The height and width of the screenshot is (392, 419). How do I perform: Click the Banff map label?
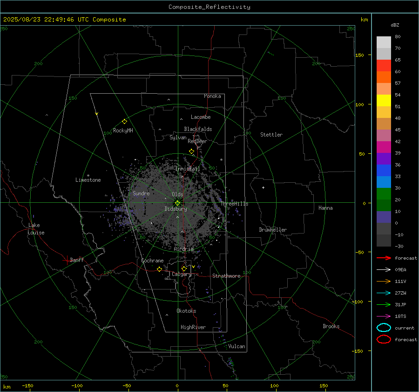(77, 260)
